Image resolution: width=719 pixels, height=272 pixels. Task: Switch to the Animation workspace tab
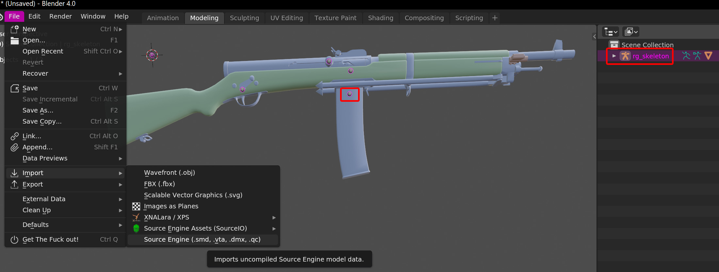point(163,18)
